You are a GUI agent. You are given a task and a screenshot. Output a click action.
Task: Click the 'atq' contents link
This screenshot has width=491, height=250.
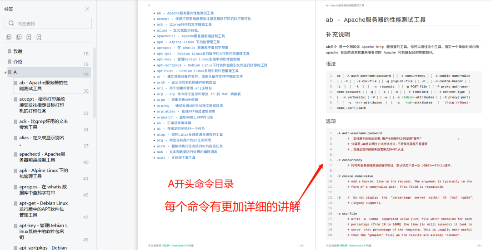(x=184, y=140)
